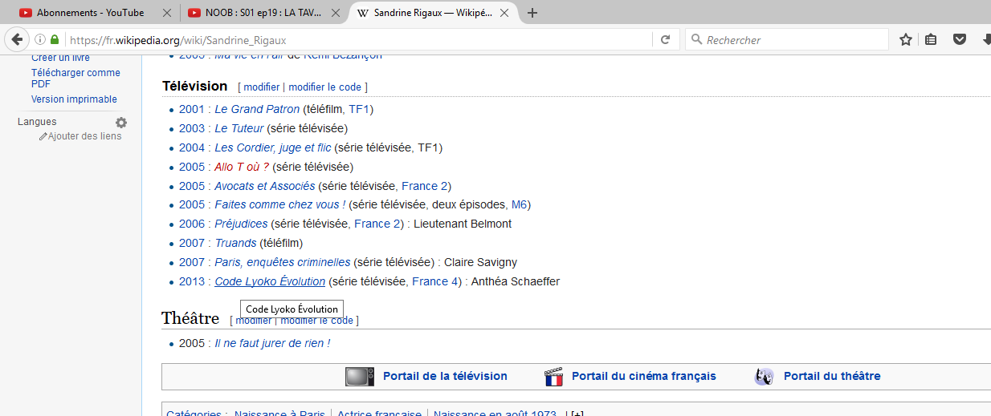Image resolution: width=991 pixels, height=416 pixels.
Task: Open Le Grand Patron link
Action: coord(257,109)
